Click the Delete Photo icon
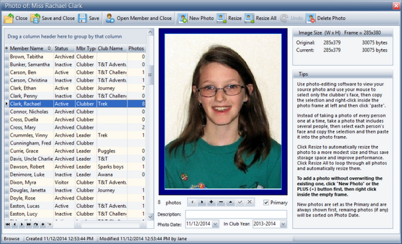Screen dimensions: 402x244 pos(311,18)
